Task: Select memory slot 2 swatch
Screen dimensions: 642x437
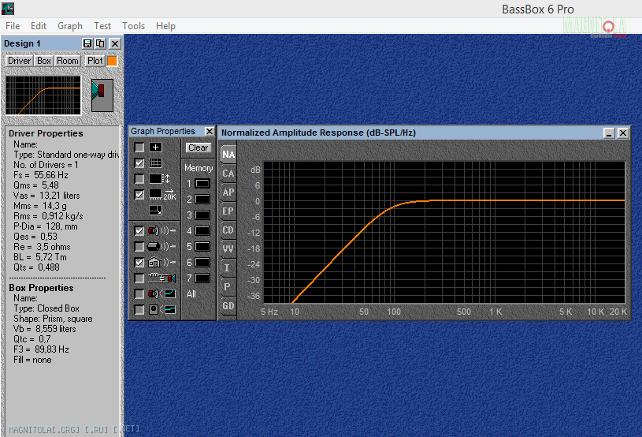Action: point(202,200)
